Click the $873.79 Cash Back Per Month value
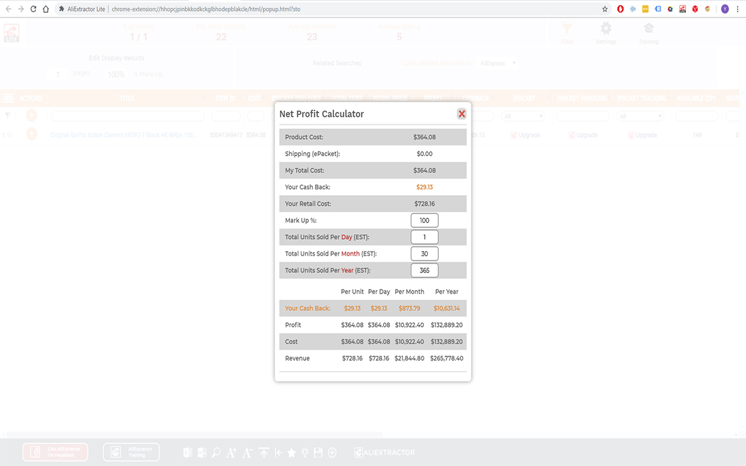The width and height of the screenshot is (746, 466). click(409, 308)
